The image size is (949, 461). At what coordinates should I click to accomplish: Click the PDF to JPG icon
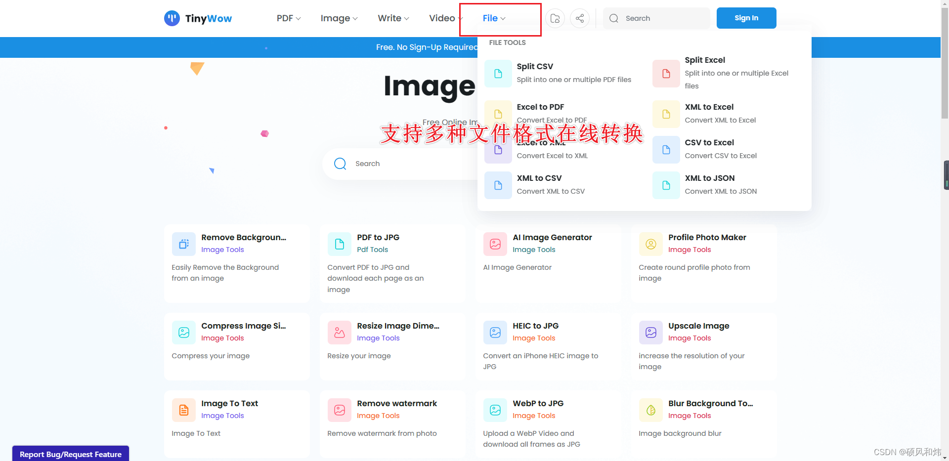[x=340, y=244]
